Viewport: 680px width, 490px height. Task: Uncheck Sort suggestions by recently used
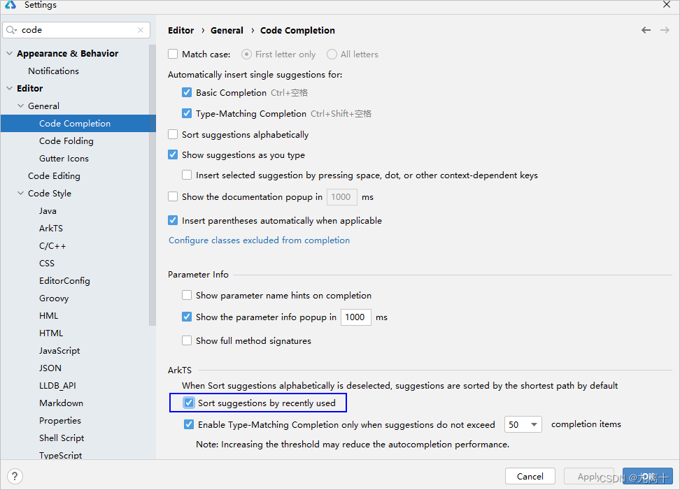click(189, 403)
